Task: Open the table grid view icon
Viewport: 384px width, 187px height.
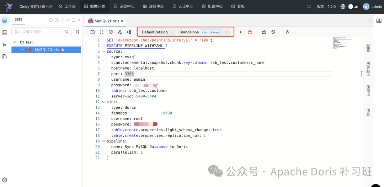Action: pyautogui.click(x=379, y=21)
